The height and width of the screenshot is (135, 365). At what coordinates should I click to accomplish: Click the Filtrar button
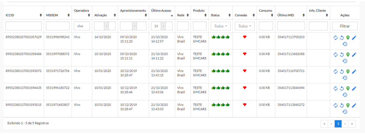pos(345,26)
